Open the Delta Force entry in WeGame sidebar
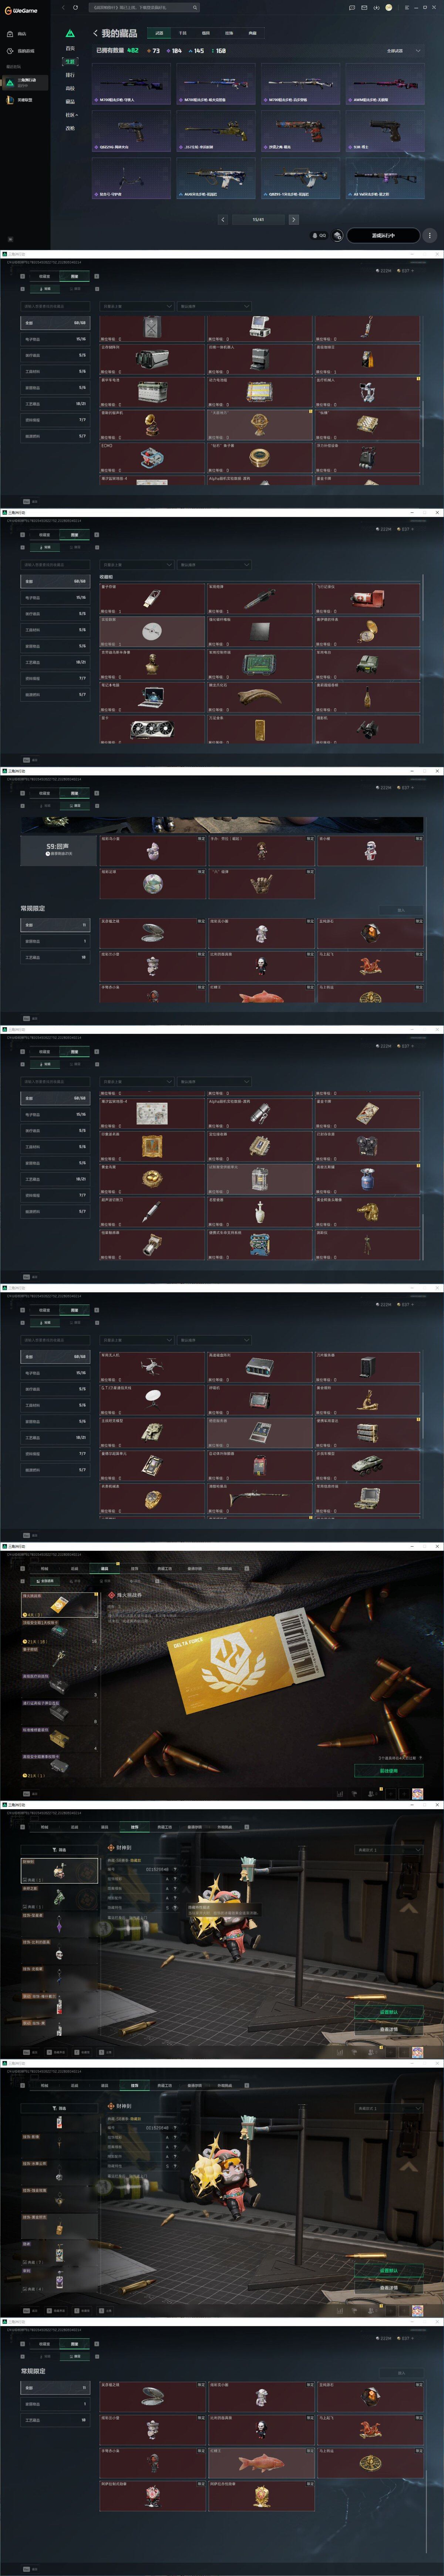444x2576 pixels. (x=25, y=83)
